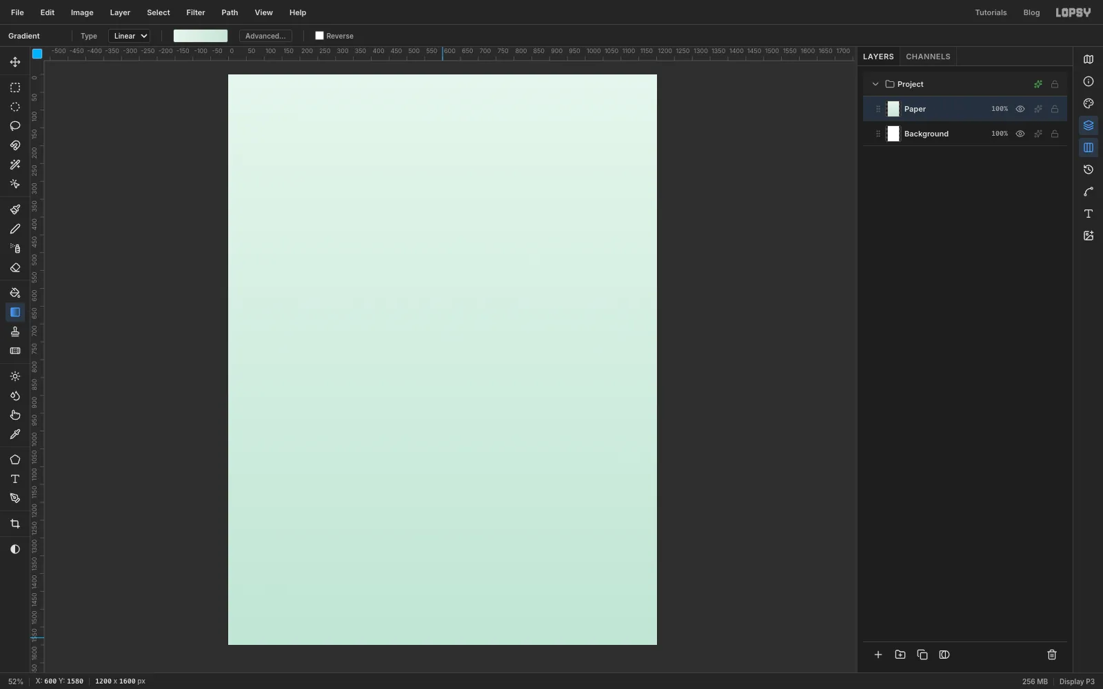
Task: Select the Polygon shape tool
Action: [15, 460]
